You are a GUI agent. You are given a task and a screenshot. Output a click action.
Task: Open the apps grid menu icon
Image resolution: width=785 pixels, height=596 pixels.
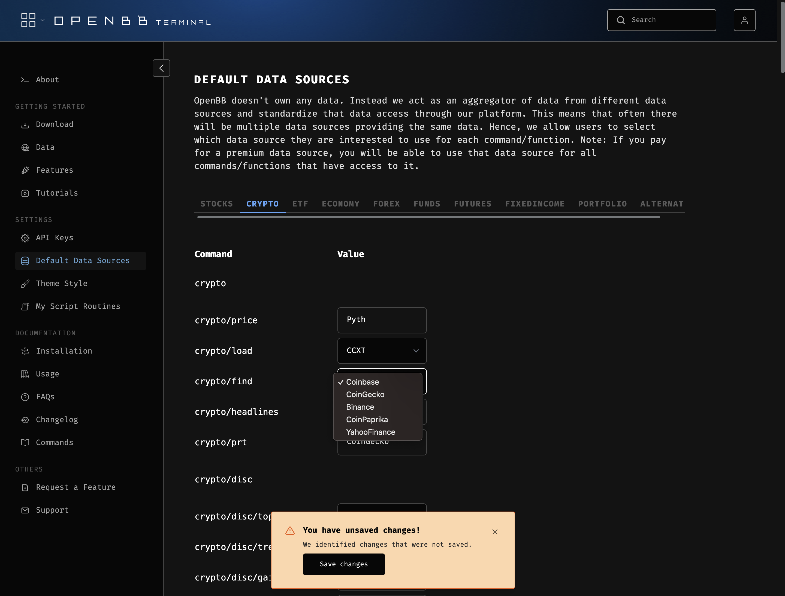(28, 20)
